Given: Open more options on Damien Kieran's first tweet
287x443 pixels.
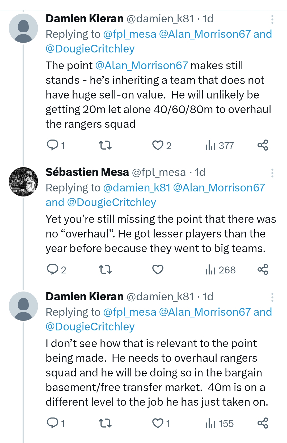Looking at the screenshot, I should tap(272, 19).
